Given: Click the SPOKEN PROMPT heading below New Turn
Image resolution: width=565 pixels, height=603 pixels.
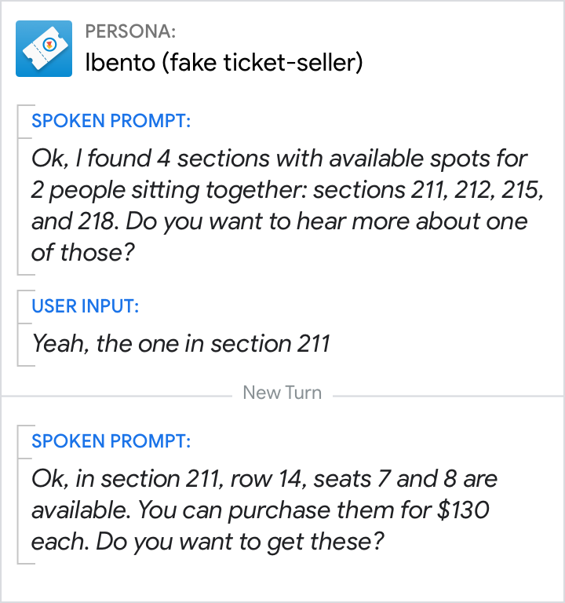Looking at the screenshot, I should pyautogui.click(x=111, y=441).
